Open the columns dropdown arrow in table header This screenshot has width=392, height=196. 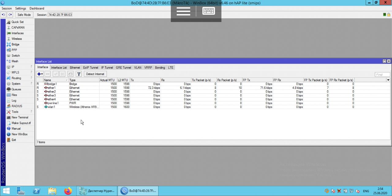(388, 80)
